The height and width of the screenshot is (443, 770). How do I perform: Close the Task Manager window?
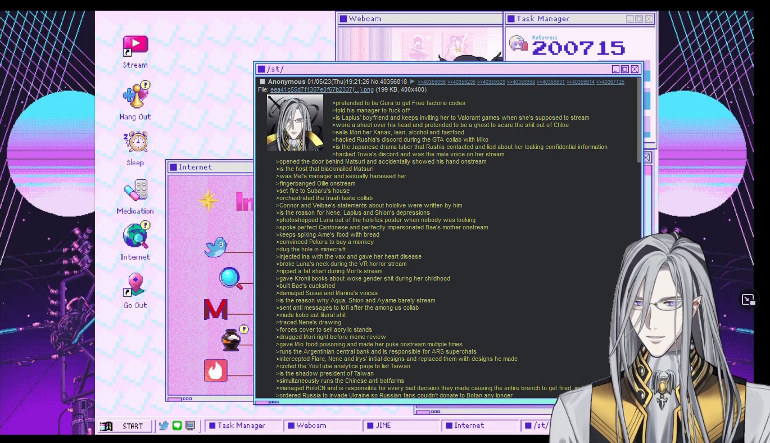click(x=649, y=19)
